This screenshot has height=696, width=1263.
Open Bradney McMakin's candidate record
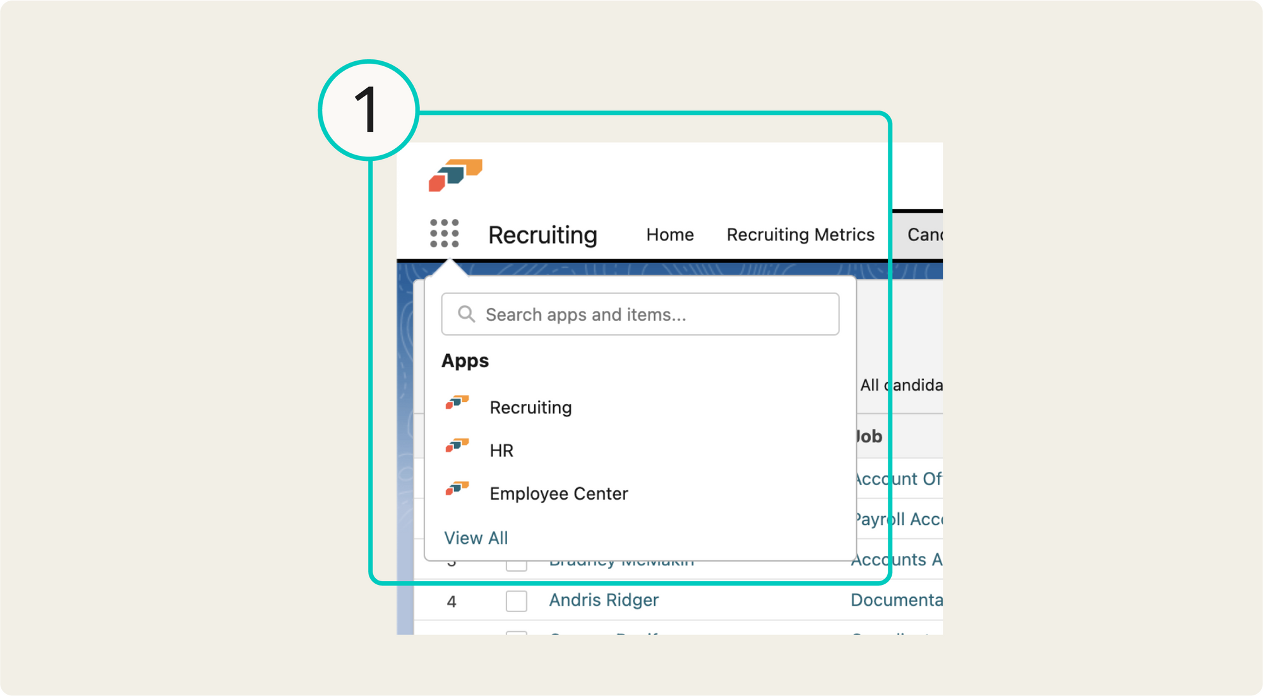pyautogui.click(x=621, y=560)
